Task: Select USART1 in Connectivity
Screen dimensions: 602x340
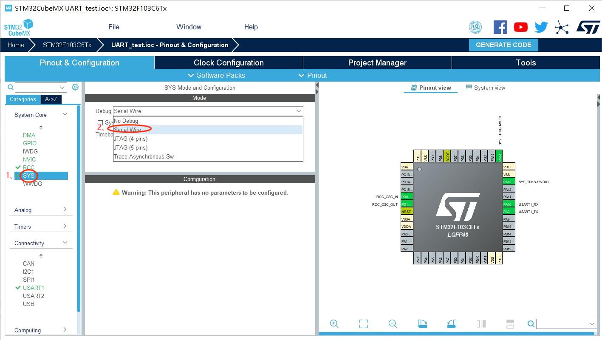Action: (34, 288)
